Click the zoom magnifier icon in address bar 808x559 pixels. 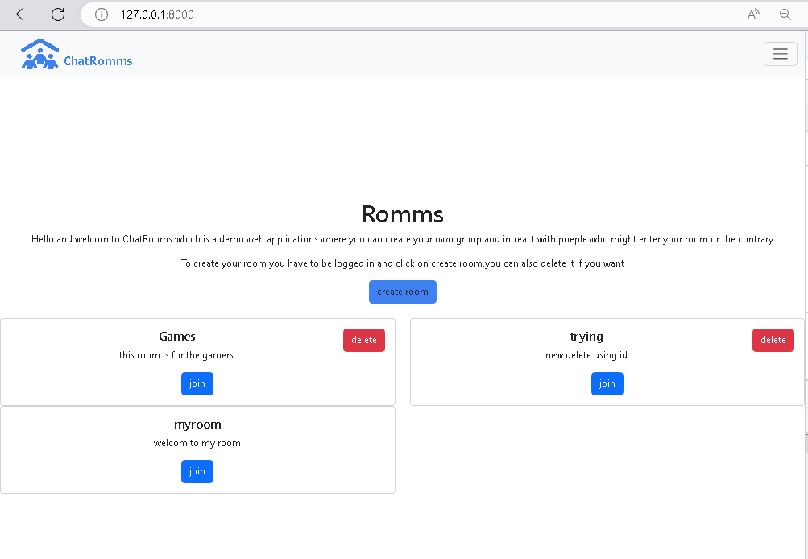click(x=785, y=14)
